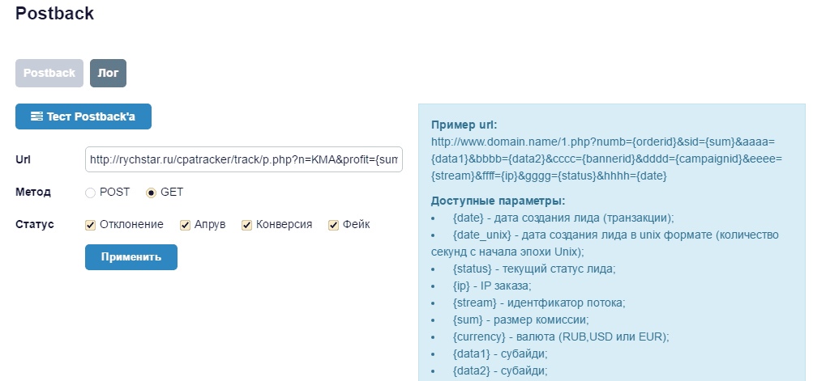Switch to the Postback tab
813x381 pixels.
(49, 73)
